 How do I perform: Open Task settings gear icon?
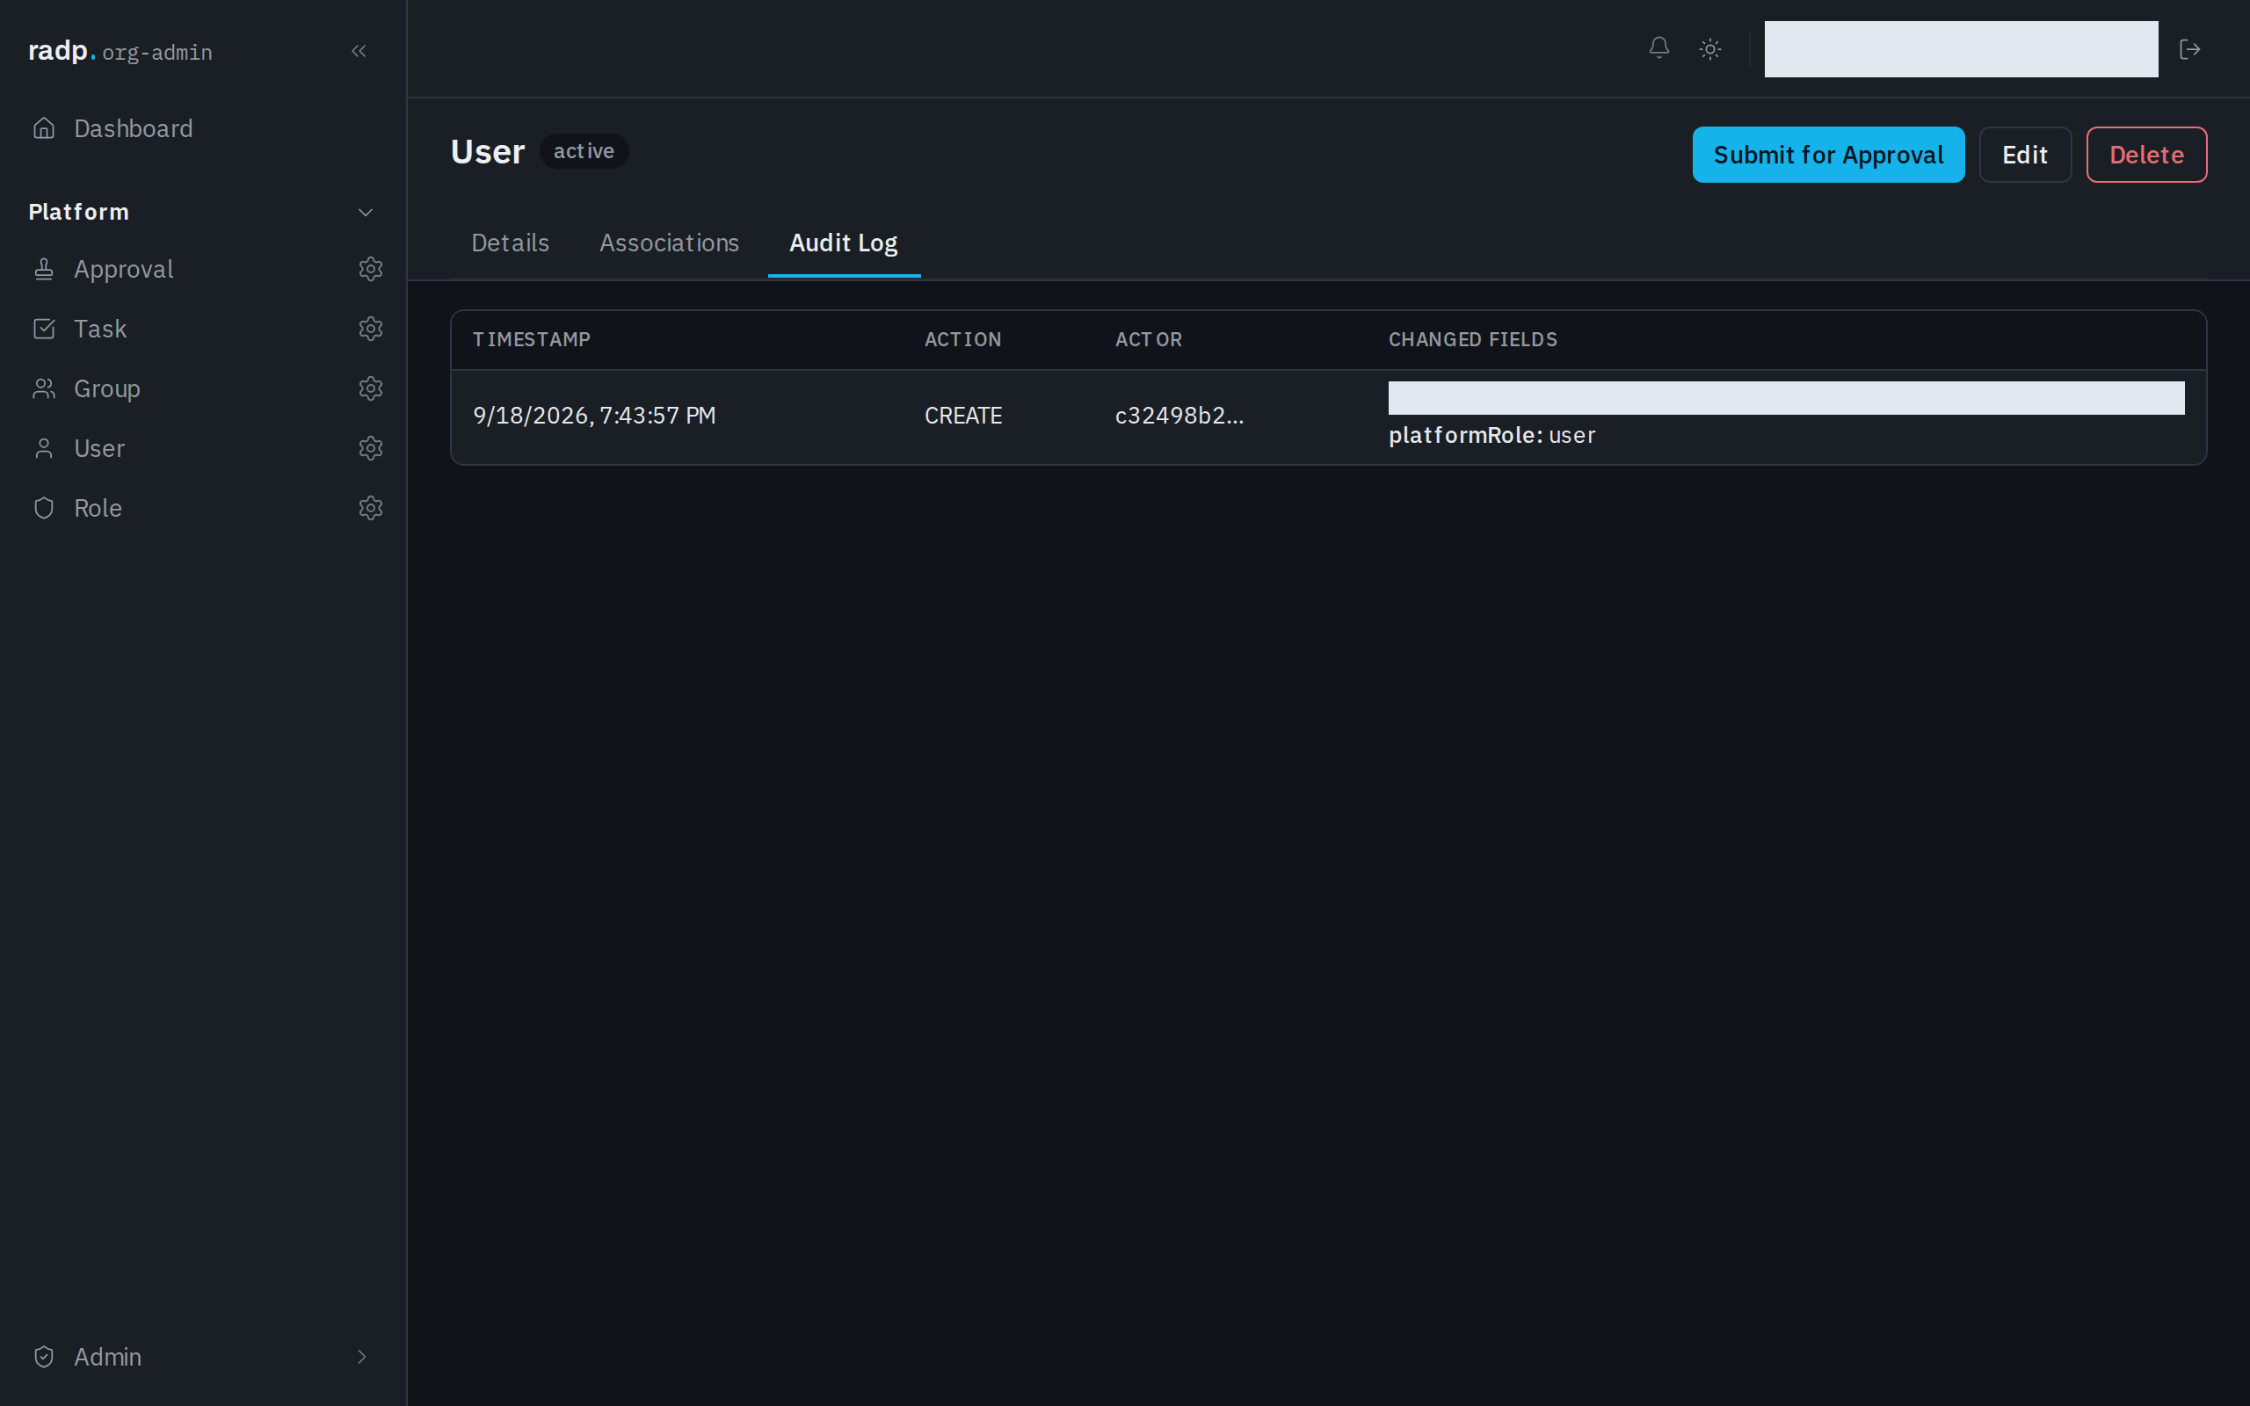point(371,329)
